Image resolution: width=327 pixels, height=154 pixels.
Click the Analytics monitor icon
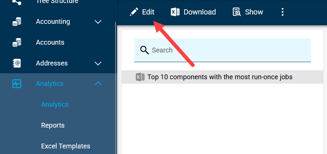pyautogui.click(x=17, y=84)
